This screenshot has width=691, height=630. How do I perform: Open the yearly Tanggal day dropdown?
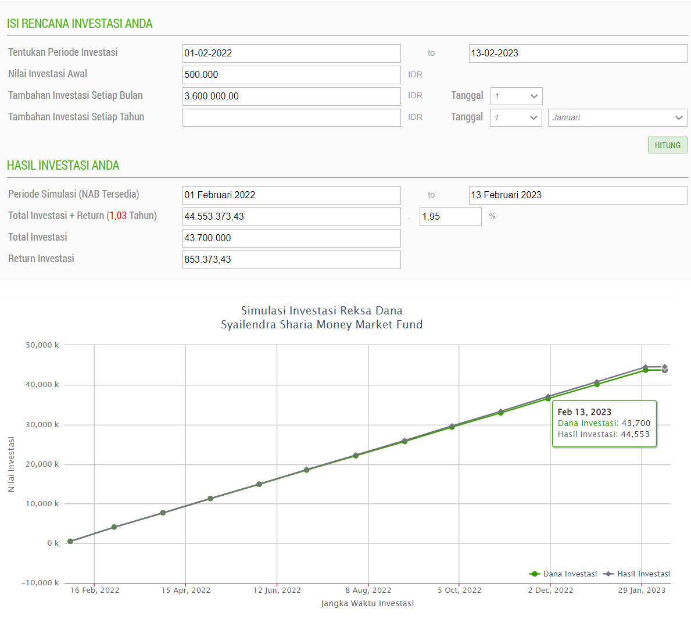515,117
